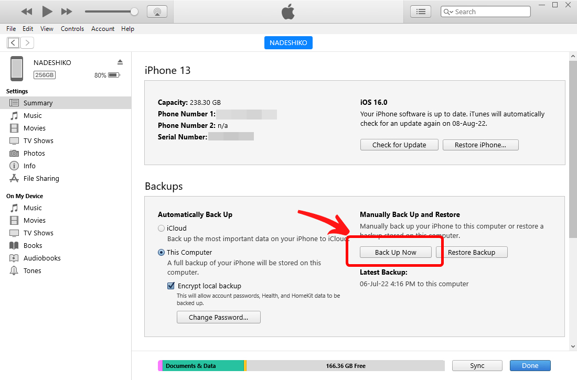Click the File Sharing icon
Image resolution: width=577 pixels, height=380 pixels.
[x=14, y=178]
